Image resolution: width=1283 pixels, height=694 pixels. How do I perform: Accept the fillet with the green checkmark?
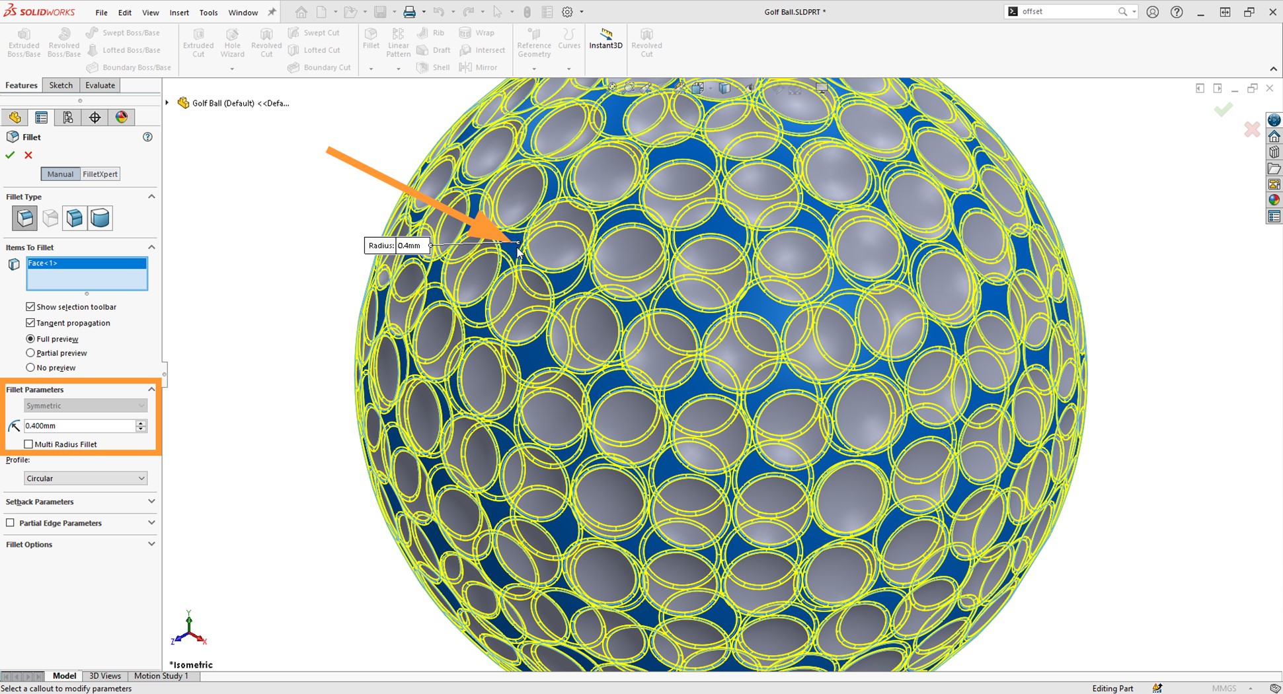[x=9, y=155]
